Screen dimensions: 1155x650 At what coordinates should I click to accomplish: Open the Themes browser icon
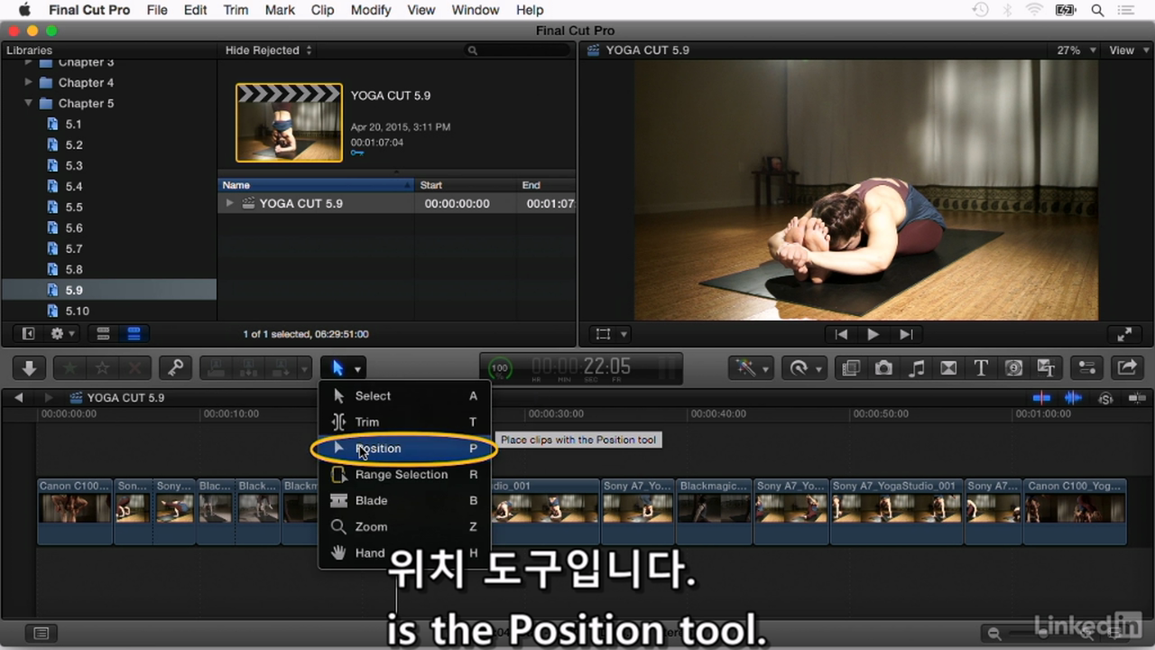click(1046, 367)
